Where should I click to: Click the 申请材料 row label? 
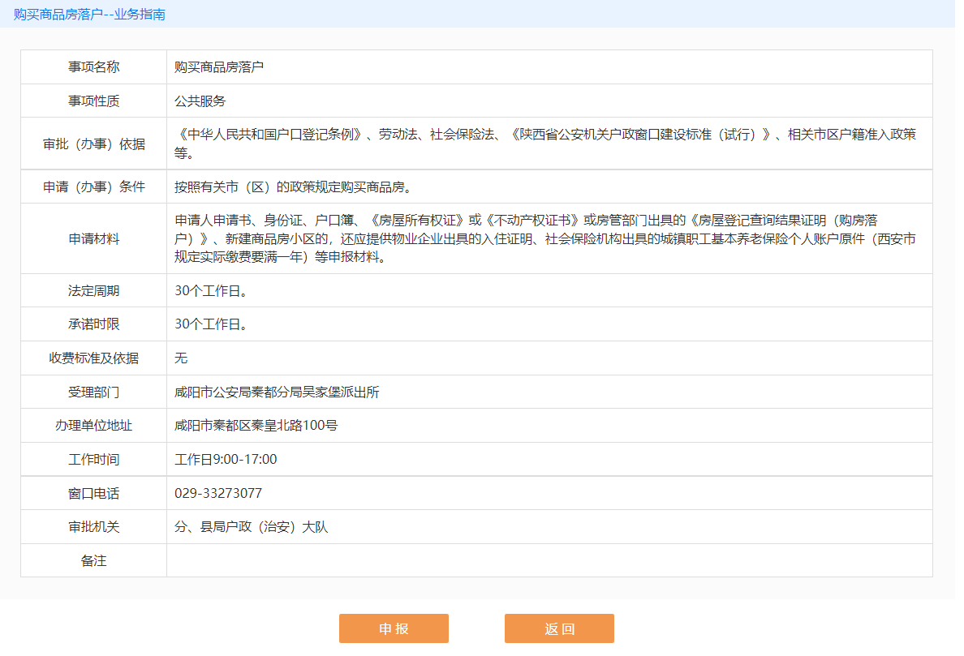pyautogui.click(x=93, y=238)
